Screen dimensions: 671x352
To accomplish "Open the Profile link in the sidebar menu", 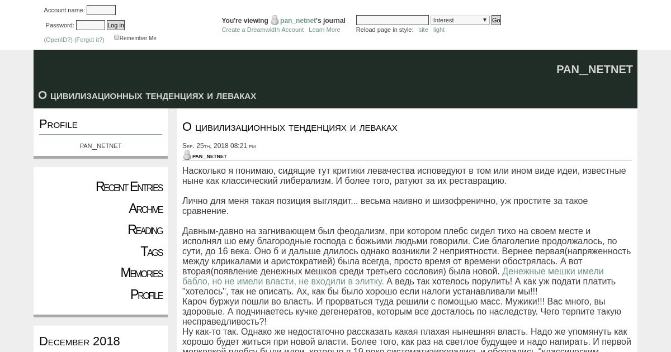I will coord(147,295).
